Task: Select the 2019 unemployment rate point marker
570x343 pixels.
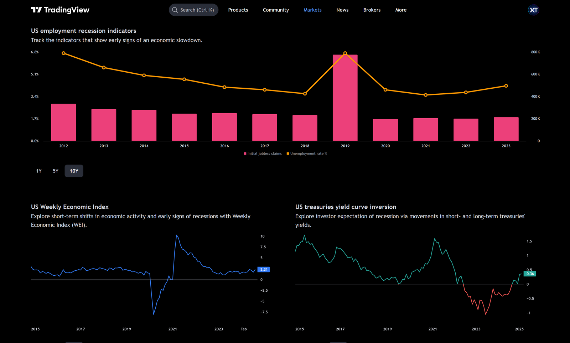Action: point(345,53)
